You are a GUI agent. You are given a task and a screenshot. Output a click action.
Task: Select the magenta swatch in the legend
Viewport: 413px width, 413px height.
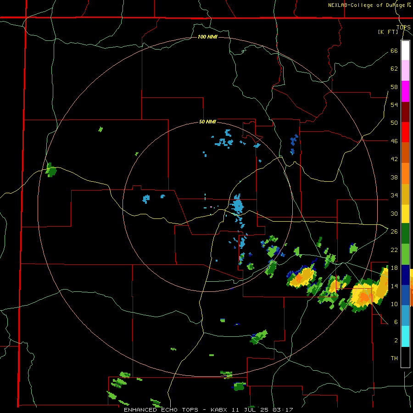coord(405,91)
